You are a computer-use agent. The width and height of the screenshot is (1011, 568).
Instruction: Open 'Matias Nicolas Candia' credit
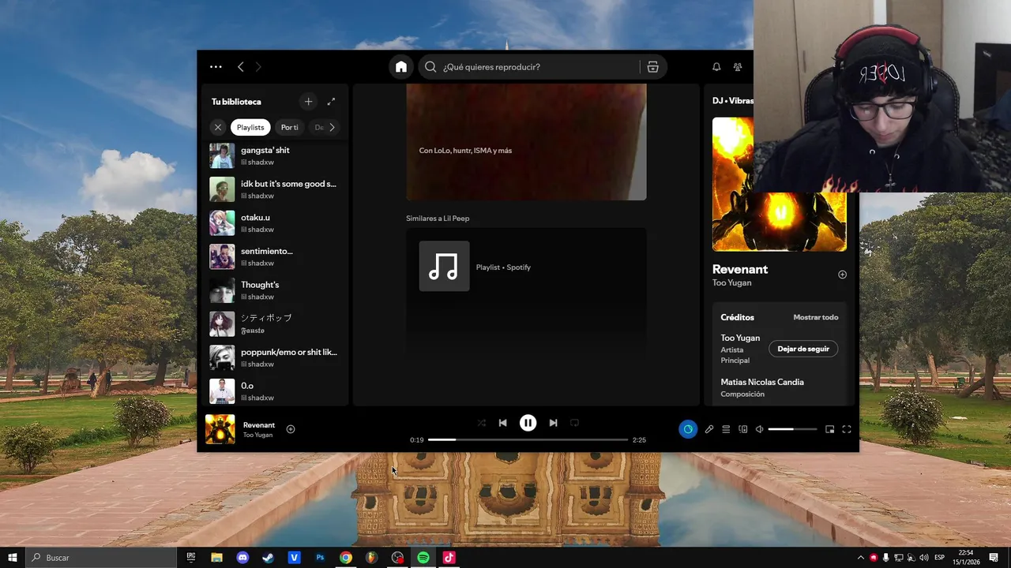point(762,382)
